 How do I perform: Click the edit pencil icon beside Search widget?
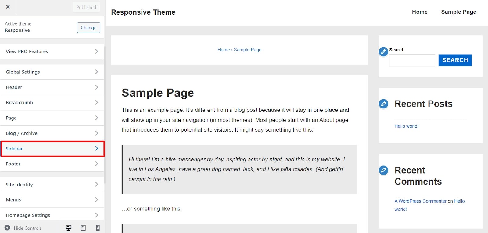[383, 51]
